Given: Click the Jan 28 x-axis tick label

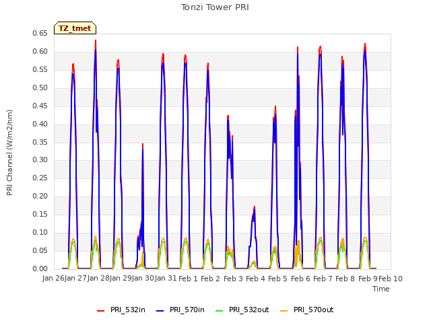Looking at the screenshot, I should point(98,279).
